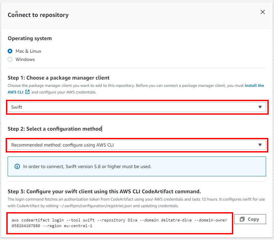274x240 pixels.
Task: Click the copy icon inside the Copy button
Action: click(242, 219)
